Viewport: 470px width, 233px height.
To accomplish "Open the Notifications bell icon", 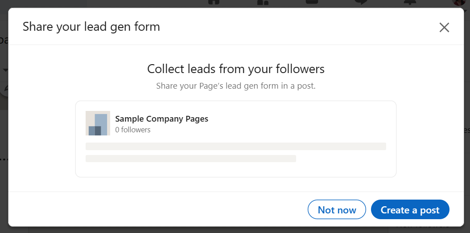I will pyautogui.click(x=410, y=2).
